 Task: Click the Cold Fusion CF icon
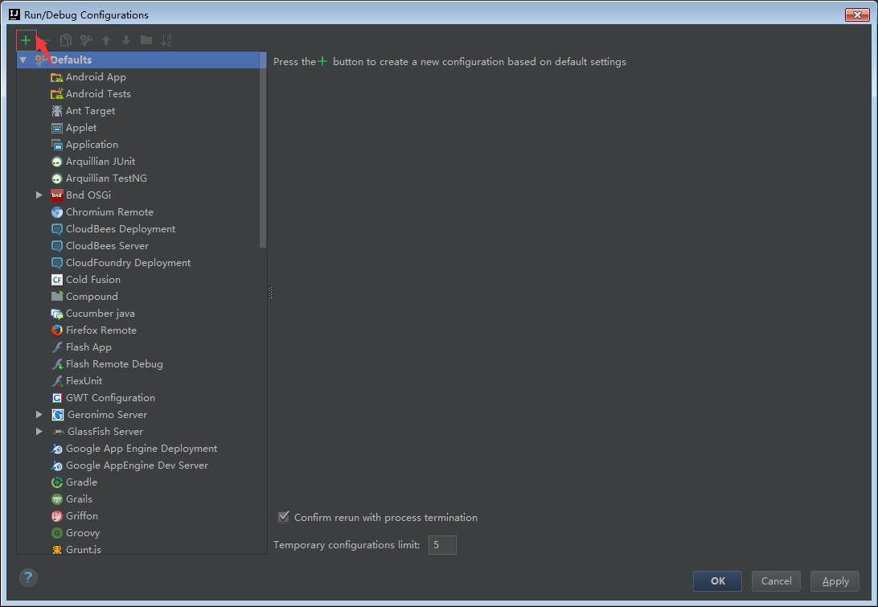point(56,280)
